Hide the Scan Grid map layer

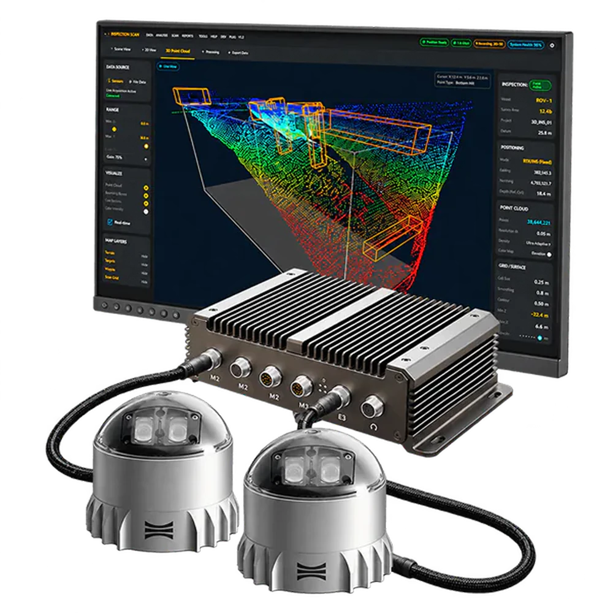[x=144, y=281]
